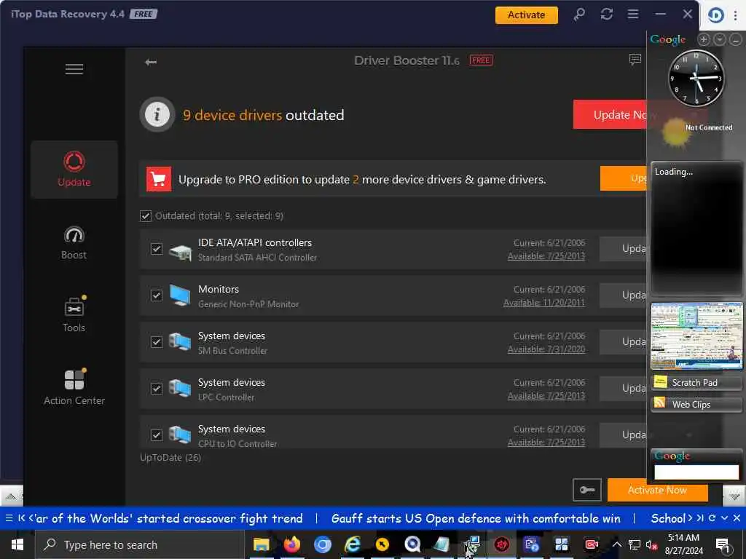Open the iTop Data Recovery hamburger menu

(x=633, y=15)
